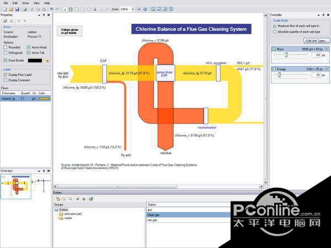The height and width of the screenshot is (248, 331).
Task: Open the Draw menu
Action: click(x=25, y=3)
